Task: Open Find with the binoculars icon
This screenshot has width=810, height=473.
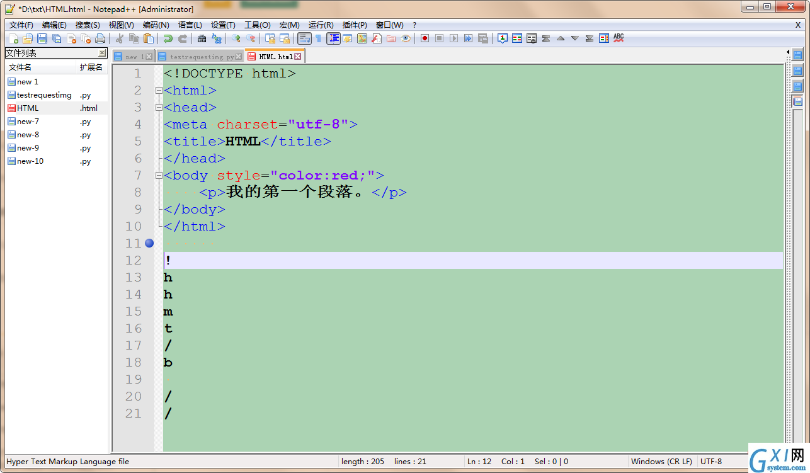Action: (x=202, y=38)
